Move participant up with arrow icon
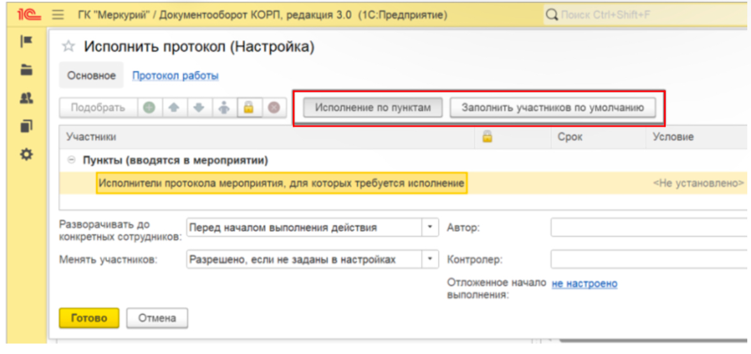Screen dimensions: 751x354 tap(174, 108)
